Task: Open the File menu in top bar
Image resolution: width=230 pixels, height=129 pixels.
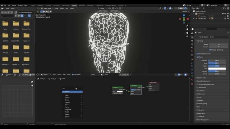Action: (5, 5)
